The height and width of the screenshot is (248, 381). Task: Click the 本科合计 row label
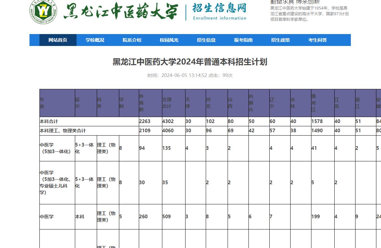(x=49, y=121)
